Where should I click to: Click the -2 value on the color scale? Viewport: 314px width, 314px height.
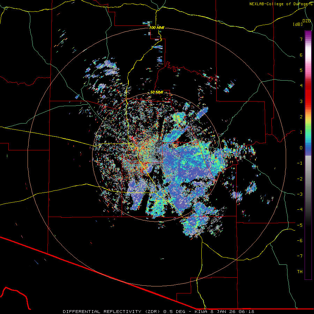pyautogui.click(x=300, y=179)
